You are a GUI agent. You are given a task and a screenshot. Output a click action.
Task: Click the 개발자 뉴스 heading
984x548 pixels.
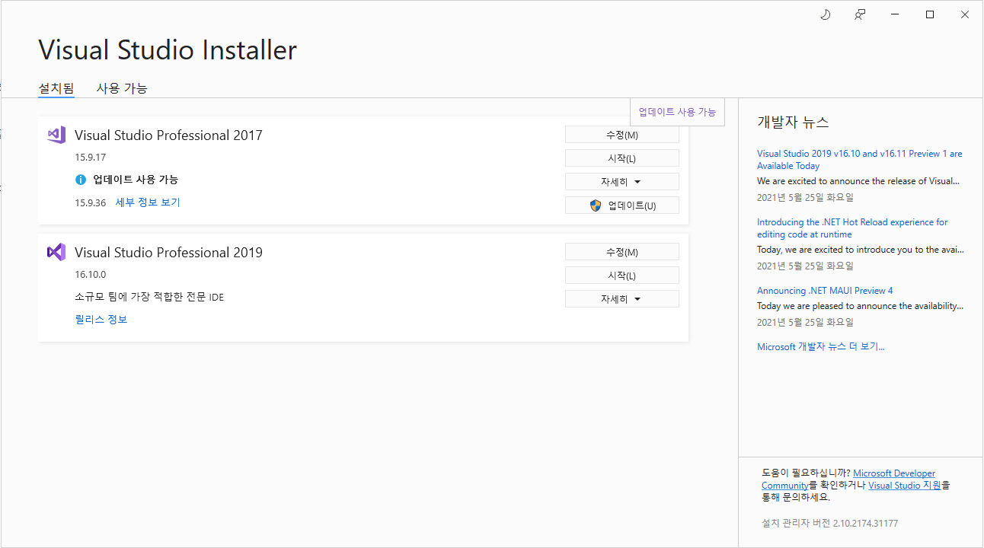coord(793,122)
